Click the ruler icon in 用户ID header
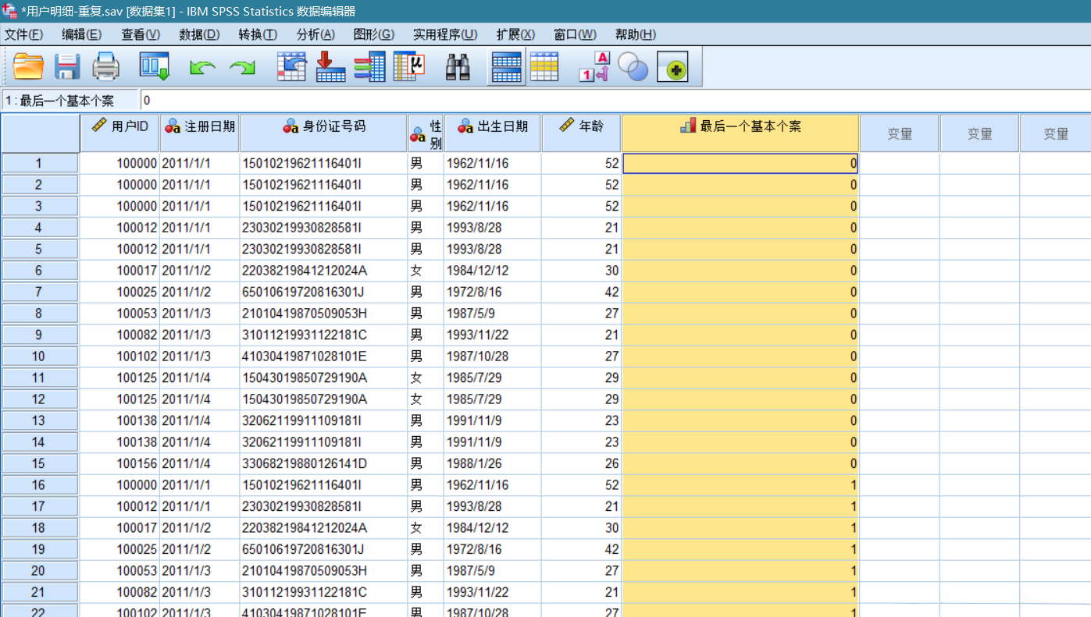The width and height of the screenshot is (1091, 617). [98, 125]
